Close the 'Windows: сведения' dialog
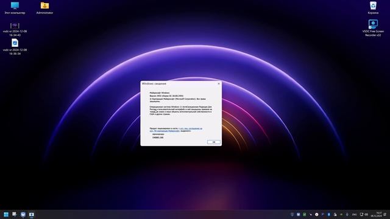The width and height of the screenshot is (390, 219). (219, 84)
